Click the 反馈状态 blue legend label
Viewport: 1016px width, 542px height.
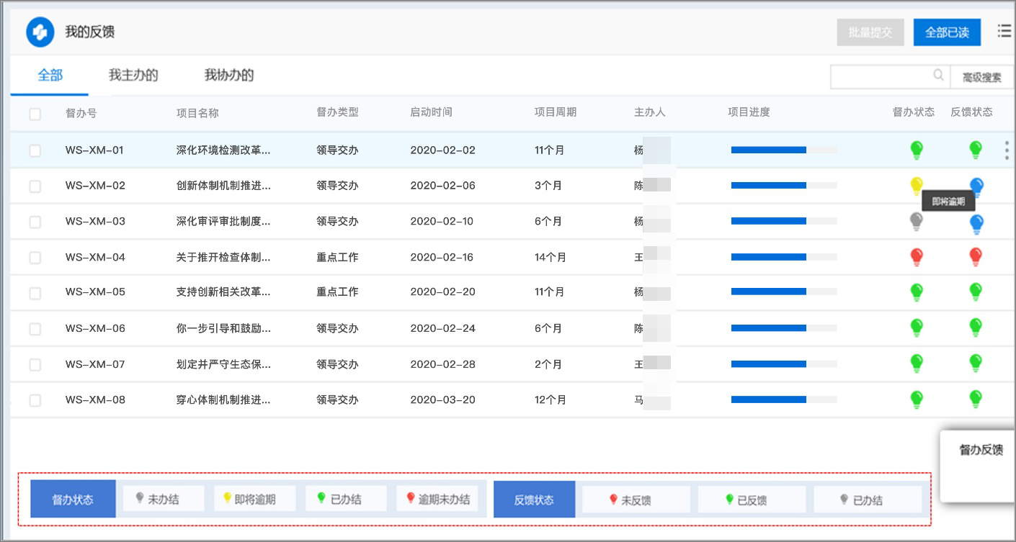point(534,500)
